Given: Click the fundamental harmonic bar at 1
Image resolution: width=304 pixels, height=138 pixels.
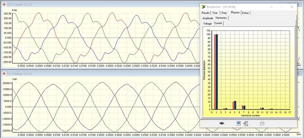Looking at the screenshot, I should click(x=216, y=72).
